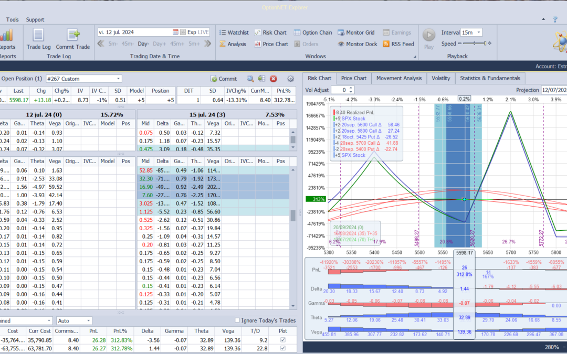Image resolution: width=567 pixels, height=354 pixels.
Task: Click the option chain vertical scrollbar thumb
Action: click(x=293, y=216)
